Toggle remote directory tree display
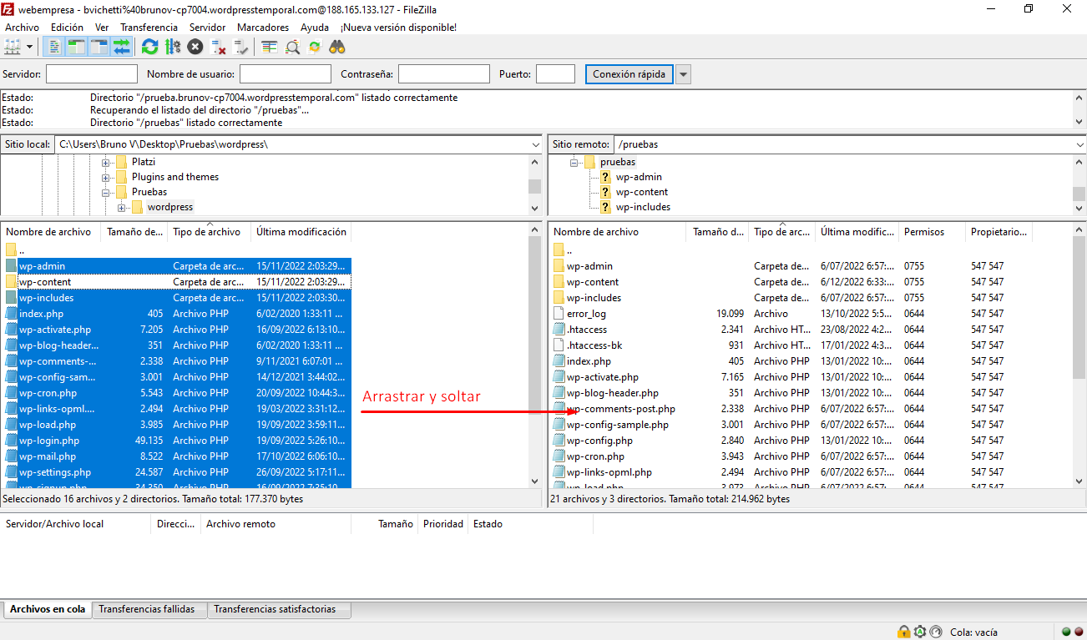 click(99, 47)
